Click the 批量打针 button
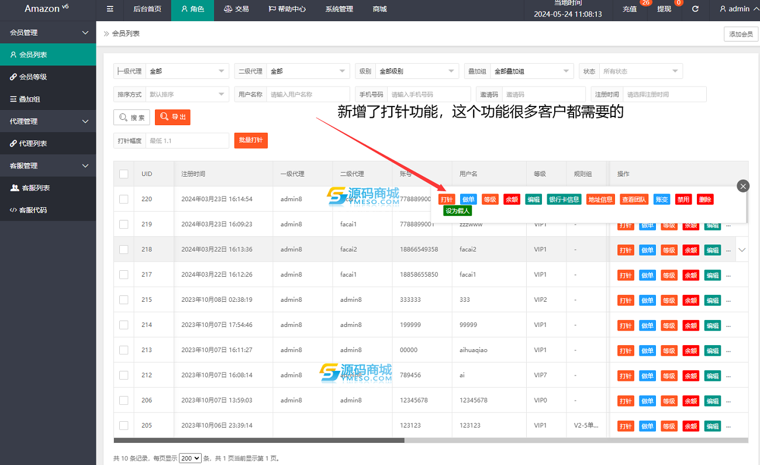 click(x=251, y=140)
